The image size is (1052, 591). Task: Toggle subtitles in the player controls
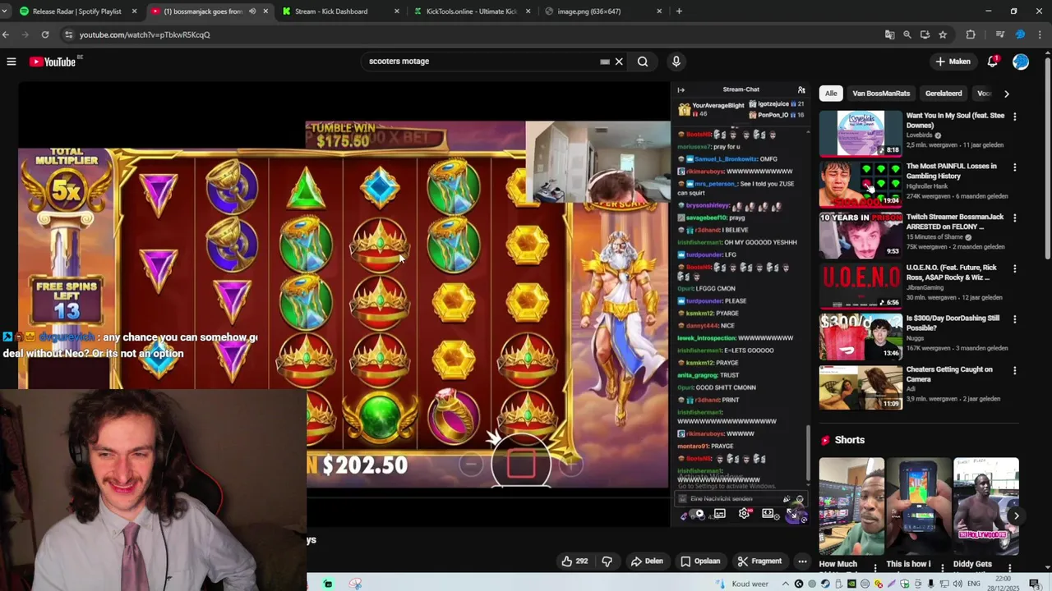pos(719,514)
